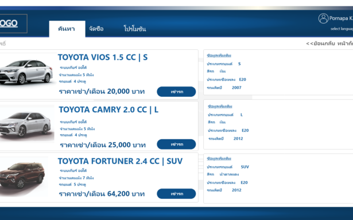Click the user profile avatar icon
The width and height of the screenshot is (353, 220).
pyautogui.click(x=323, y=18)
